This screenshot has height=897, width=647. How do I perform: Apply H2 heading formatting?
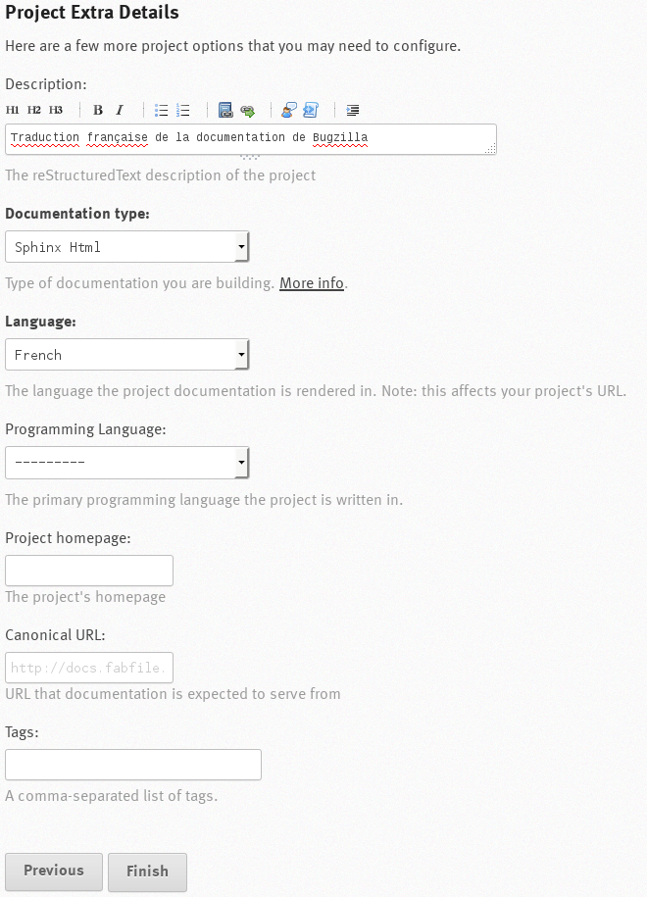(x=35, y=110)
